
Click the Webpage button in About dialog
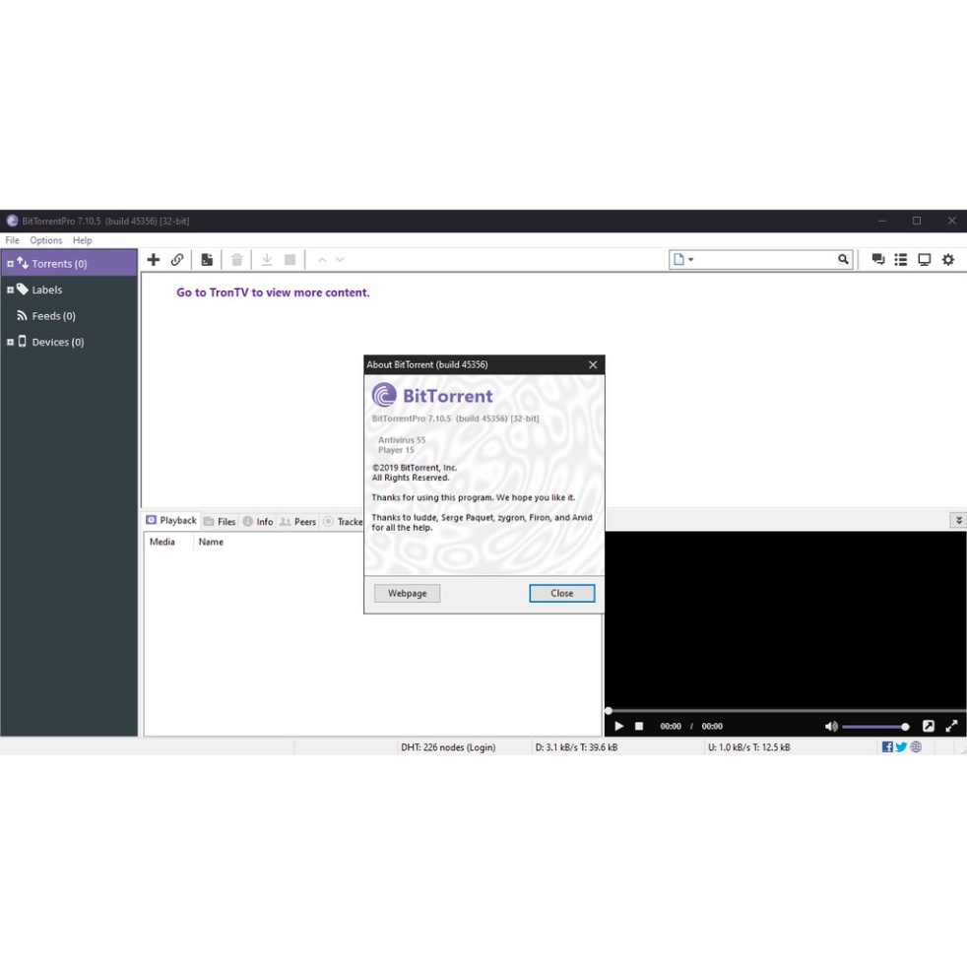407,594
